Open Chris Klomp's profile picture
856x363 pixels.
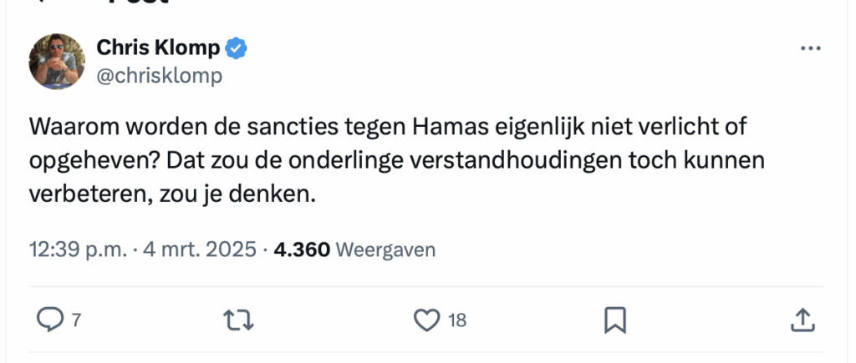click(58, 62)
